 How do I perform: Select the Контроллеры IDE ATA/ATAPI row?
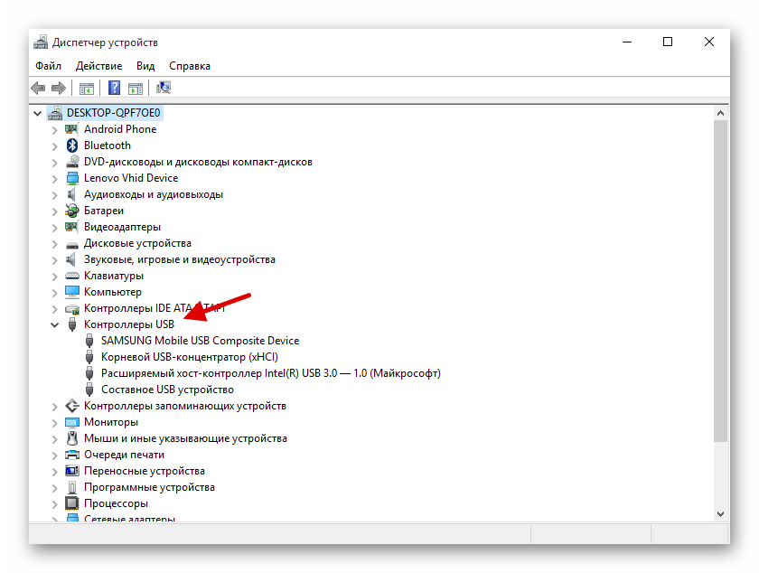155,308
